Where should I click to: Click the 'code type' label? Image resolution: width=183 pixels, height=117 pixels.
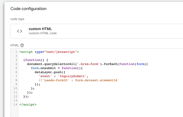(17, 19)
